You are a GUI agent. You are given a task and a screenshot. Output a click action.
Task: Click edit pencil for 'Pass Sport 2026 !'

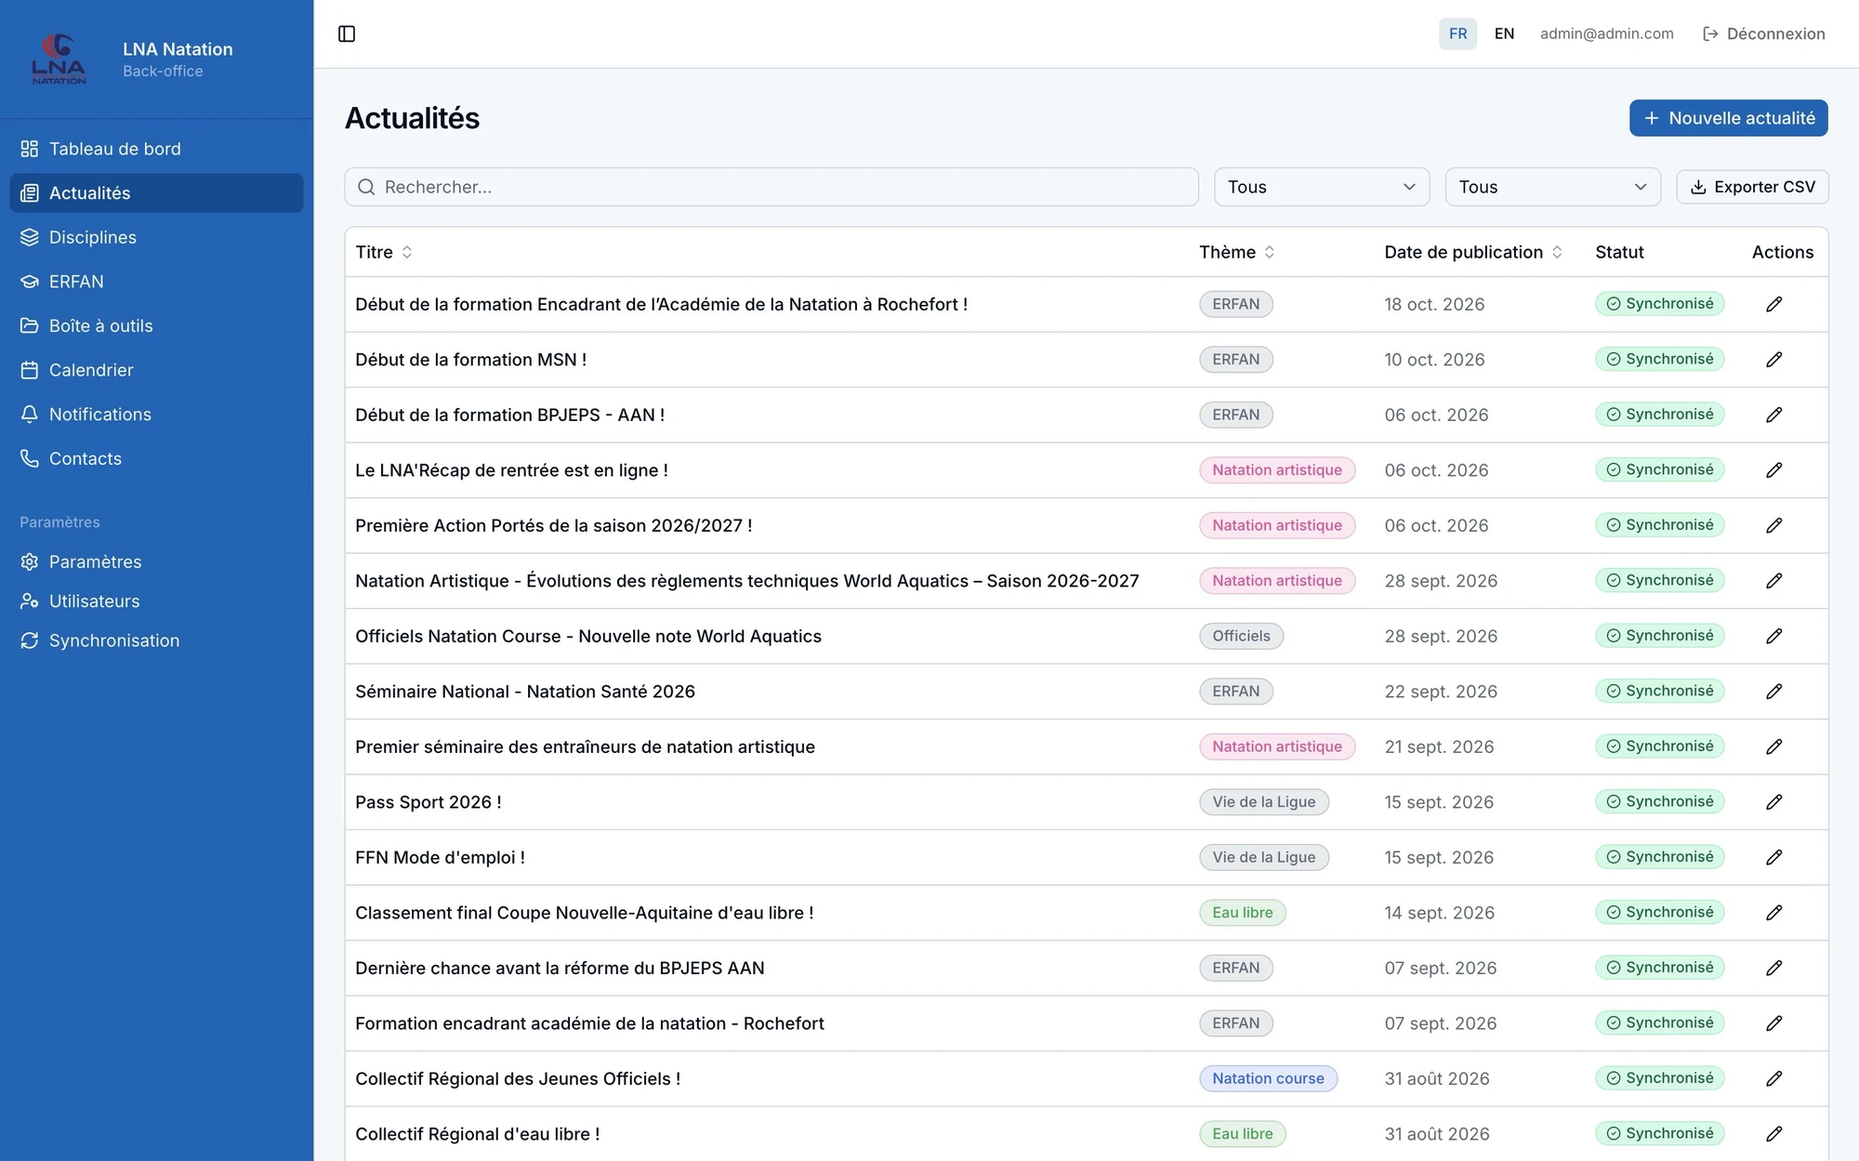click(x=1773, y=802)
